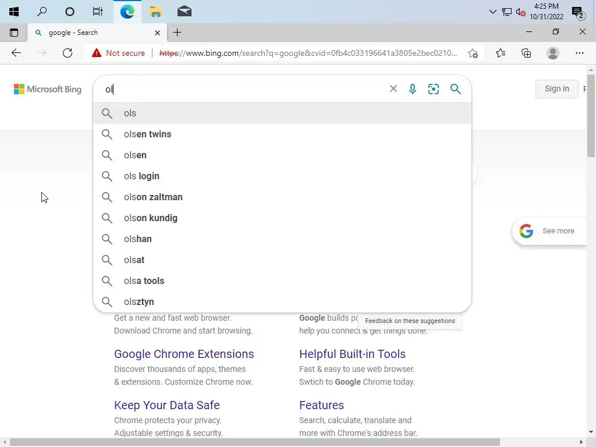Click the scroll down arrow
This screenshot has width=596, height=447.
[x=591, y=432]
